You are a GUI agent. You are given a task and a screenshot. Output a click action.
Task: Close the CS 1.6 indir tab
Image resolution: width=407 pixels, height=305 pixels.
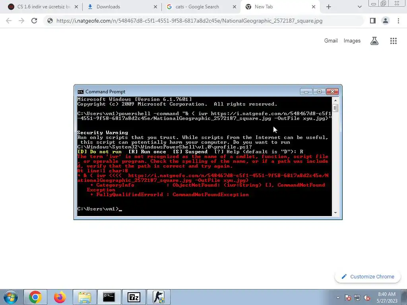click(x=76, y=7)
